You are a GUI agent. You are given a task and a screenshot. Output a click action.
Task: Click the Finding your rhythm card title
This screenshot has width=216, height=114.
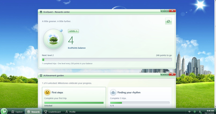click(129, 93)
